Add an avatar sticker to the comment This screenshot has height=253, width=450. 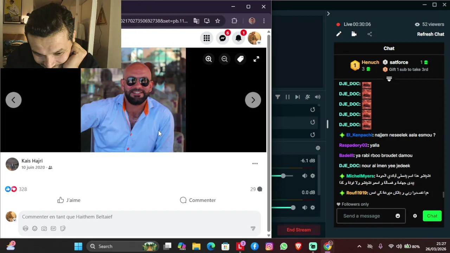pyautogui.click(x=25, y=228)
